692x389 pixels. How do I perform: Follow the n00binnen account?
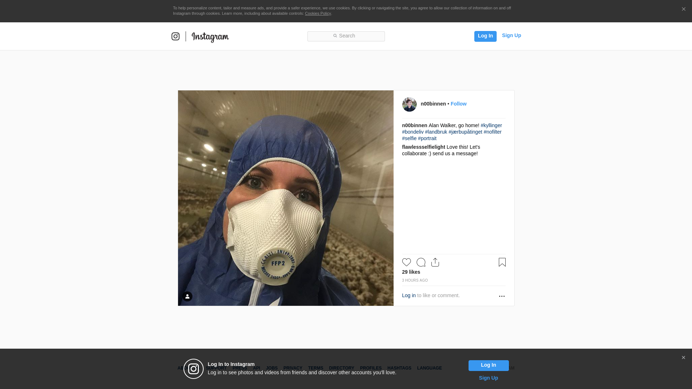pos(458,104)
